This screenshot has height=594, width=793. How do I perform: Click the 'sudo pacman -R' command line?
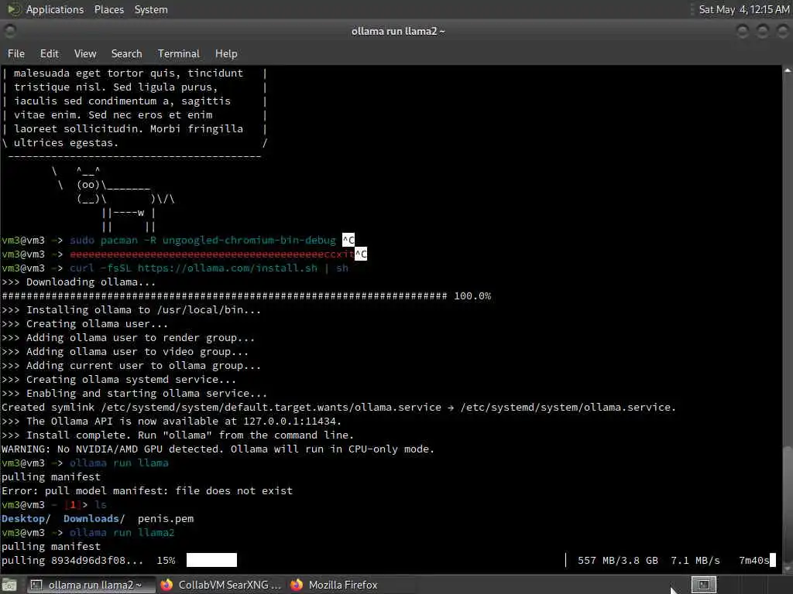pos(202,241)
